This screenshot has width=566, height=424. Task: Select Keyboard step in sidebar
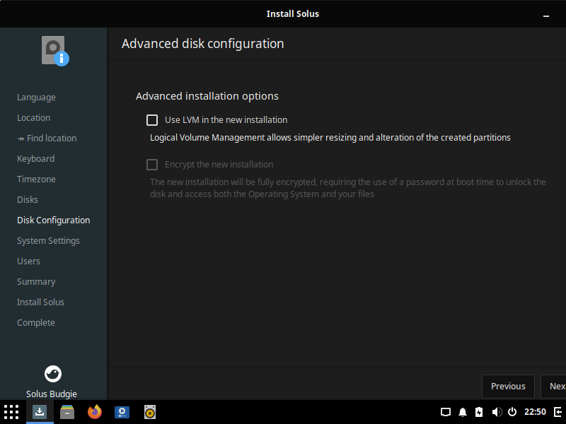[36, 159]
